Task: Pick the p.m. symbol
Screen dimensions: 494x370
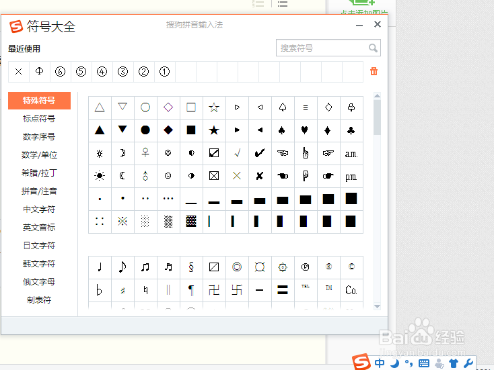Action: point(351,176)
